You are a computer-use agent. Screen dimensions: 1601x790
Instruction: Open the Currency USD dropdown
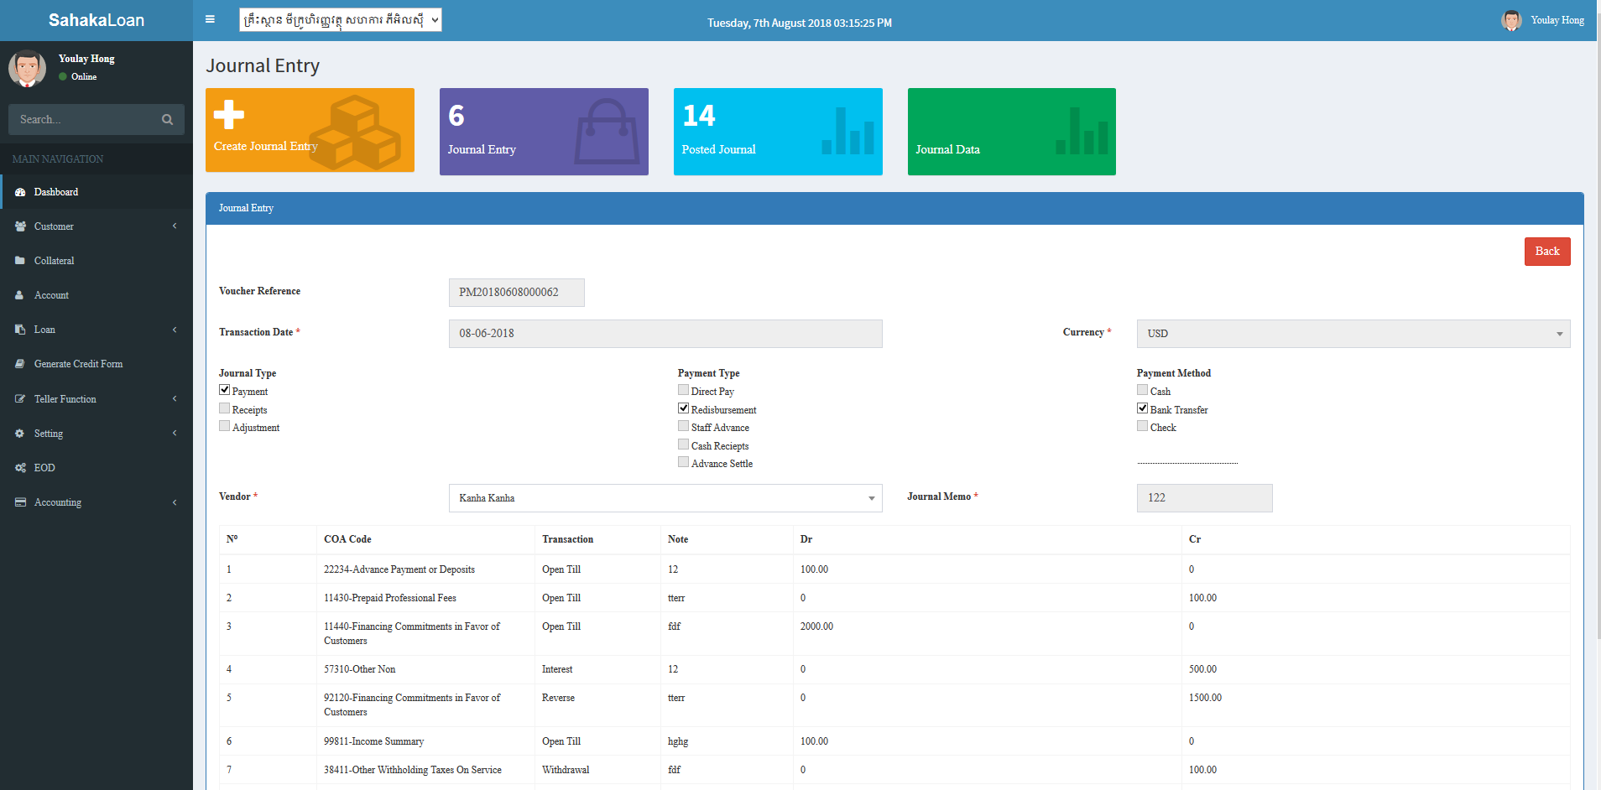1353,334
